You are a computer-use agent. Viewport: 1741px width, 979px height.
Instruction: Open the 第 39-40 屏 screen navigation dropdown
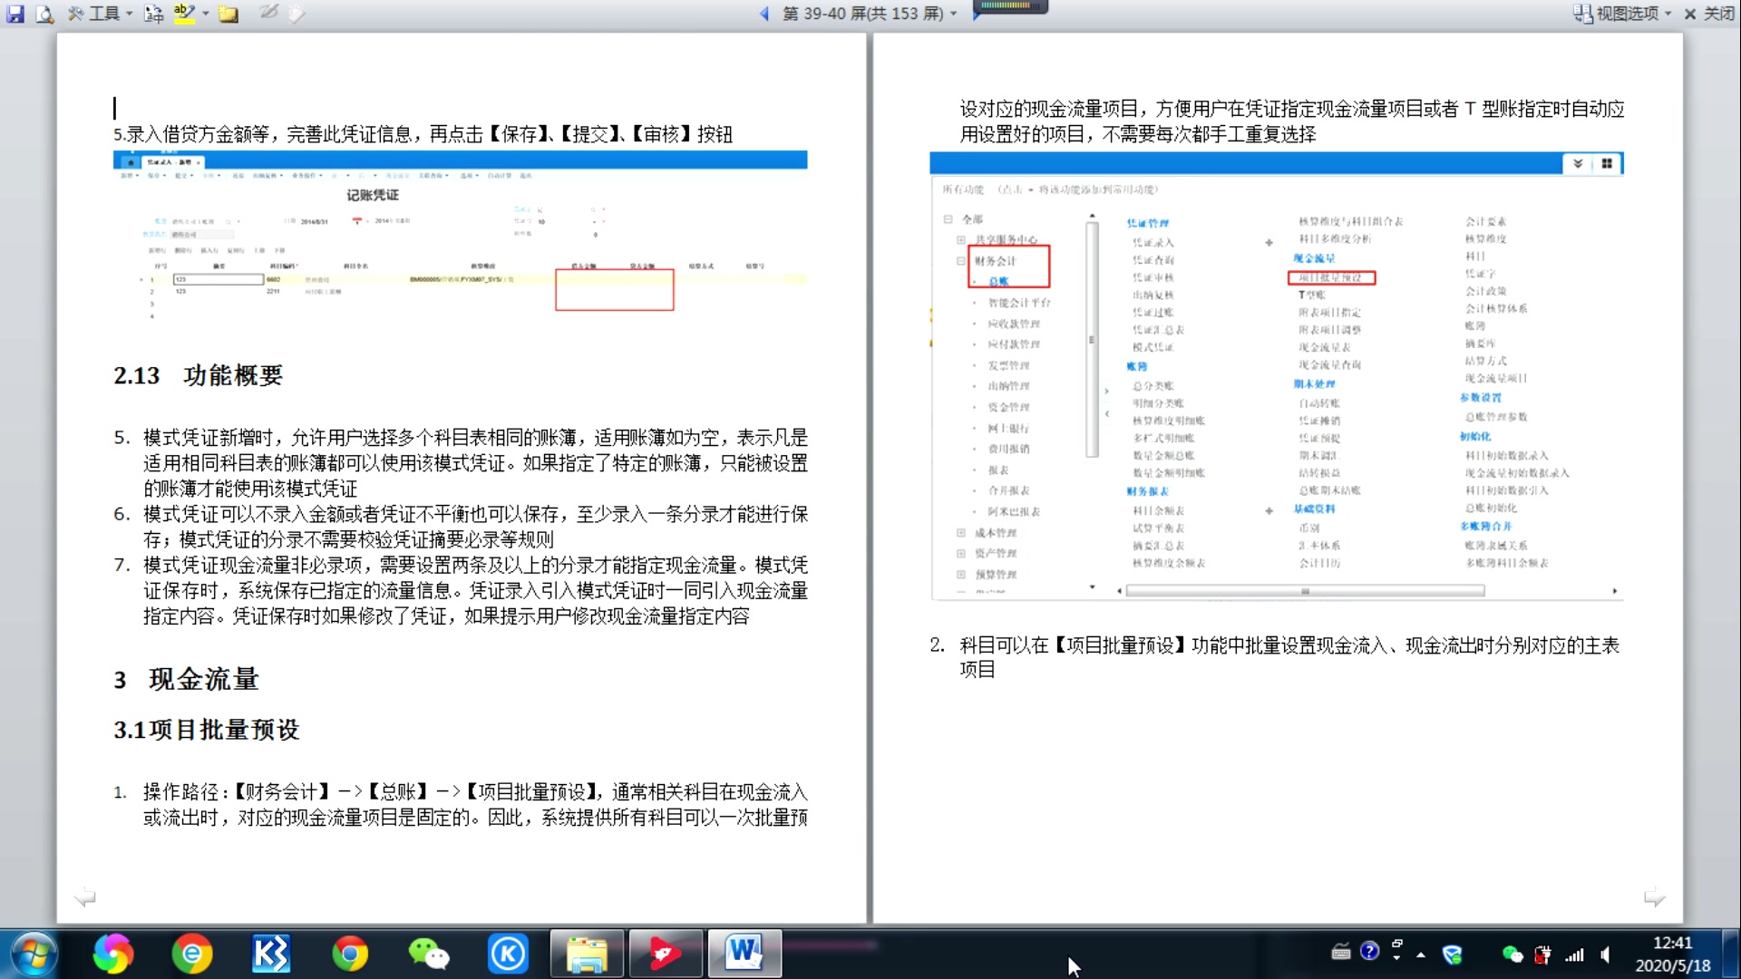(869, 14)
